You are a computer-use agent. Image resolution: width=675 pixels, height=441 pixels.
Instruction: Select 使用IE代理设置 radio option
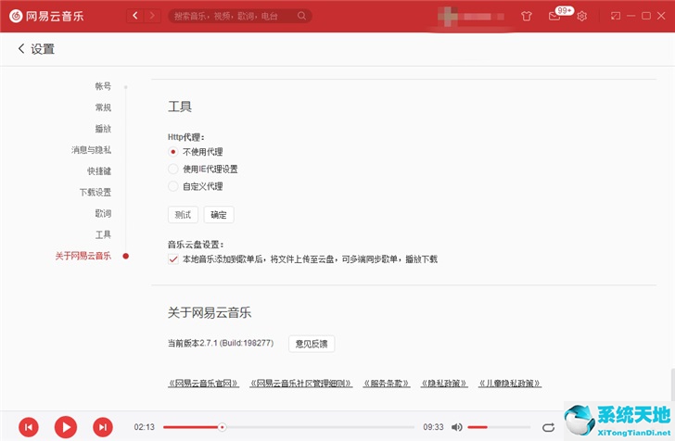click(x=173, y=169)
